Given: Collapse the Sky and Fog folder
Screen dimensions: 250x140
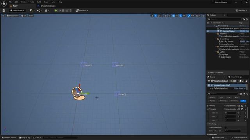Looking at the screenshot, I should (216, 39).
